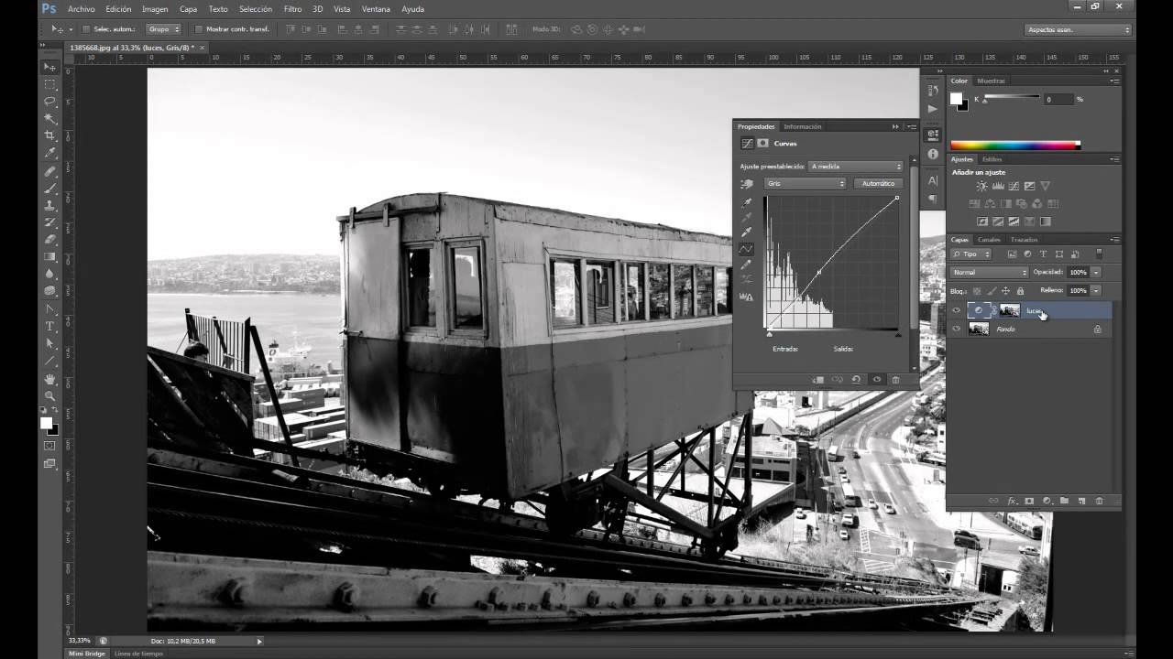
Task: Select the Gradient tool
Action: pyautogui.click(x=49, y=257)
